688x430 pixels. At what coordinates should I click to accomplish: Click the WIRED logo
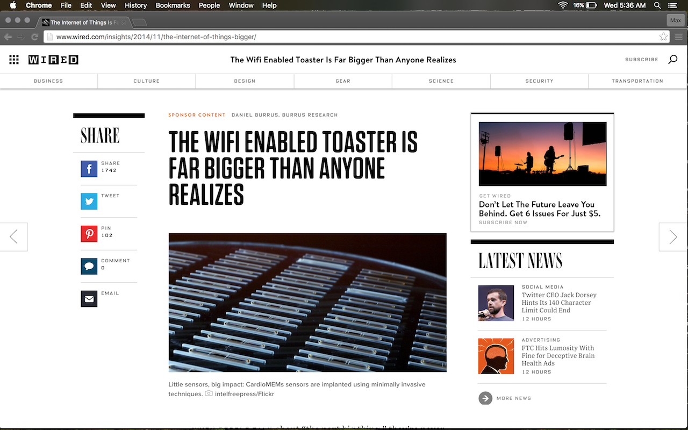[x=53, y=60]
